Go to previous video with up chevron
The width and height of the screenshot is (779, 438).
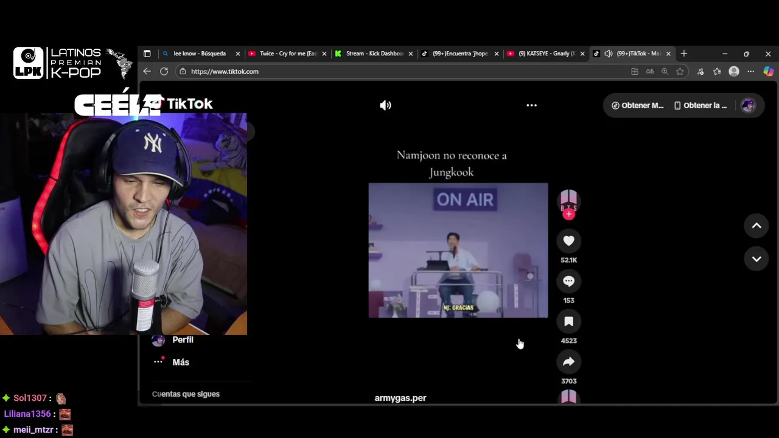(756, 226)
